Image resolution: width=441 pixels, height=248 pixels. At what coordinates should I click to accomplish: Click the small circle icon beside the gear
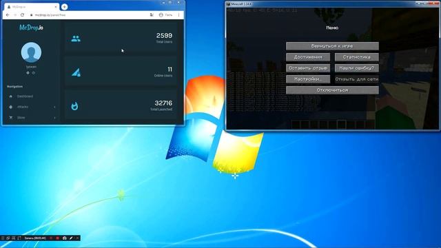point(34,73)
